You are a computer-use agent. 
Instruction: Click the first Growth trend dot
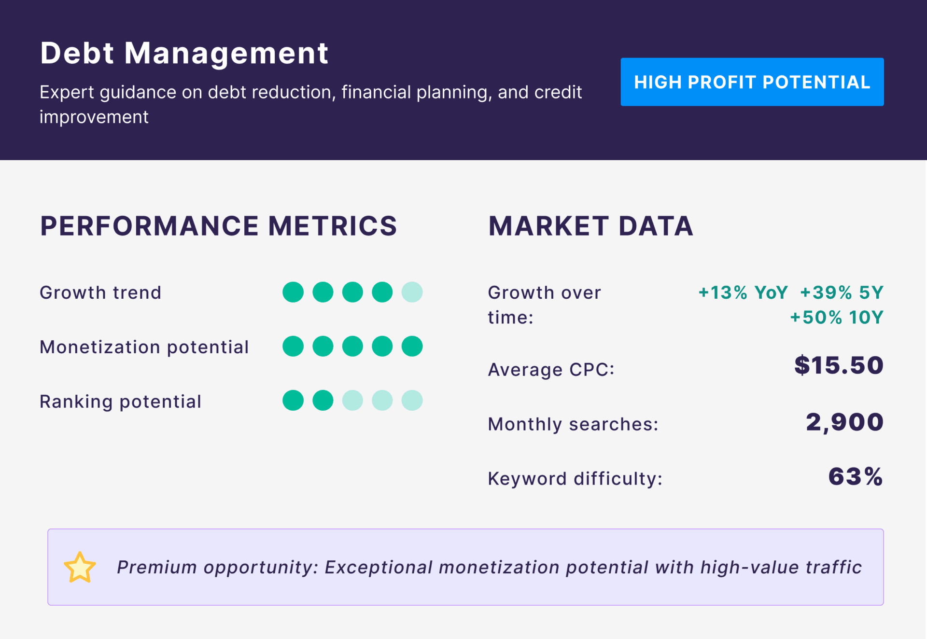click(293, 292)
